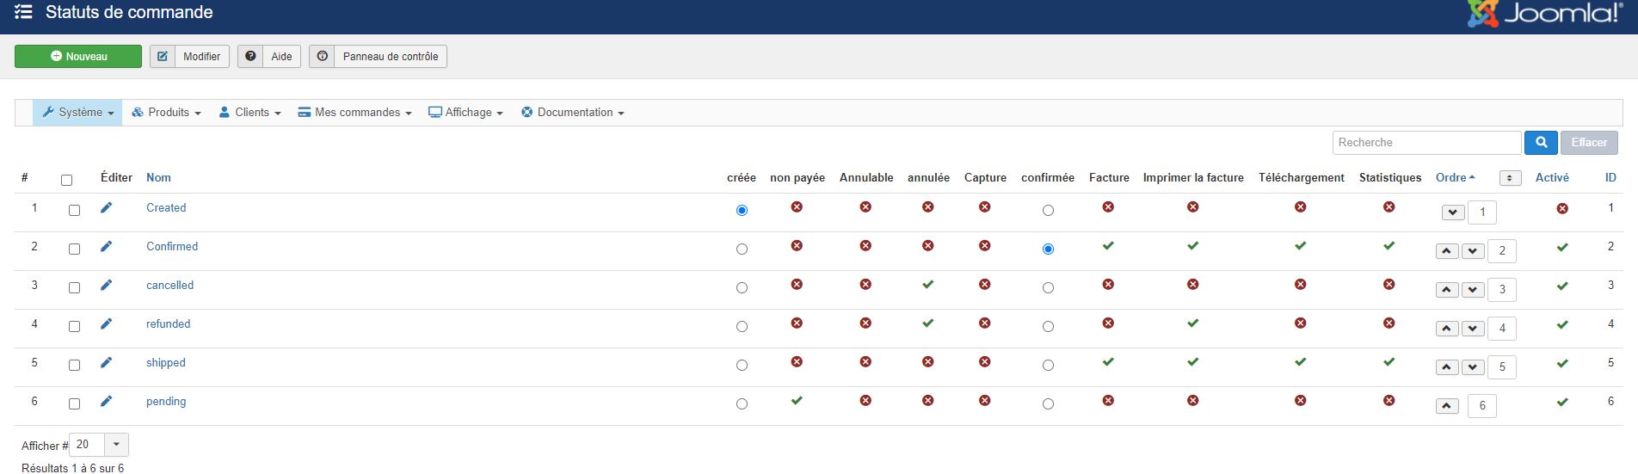Screen dimensions: 1638x474
Task: Click the save order icon beside Ordre
Action: [1510, 178]
